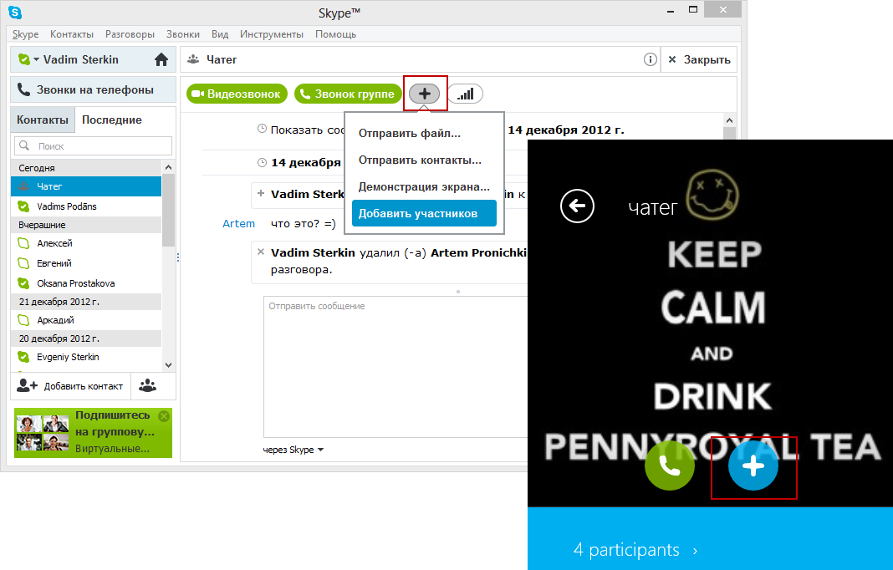893x570 pixels.
Task: Open the Контакты menu
Action: click(72, 34)
